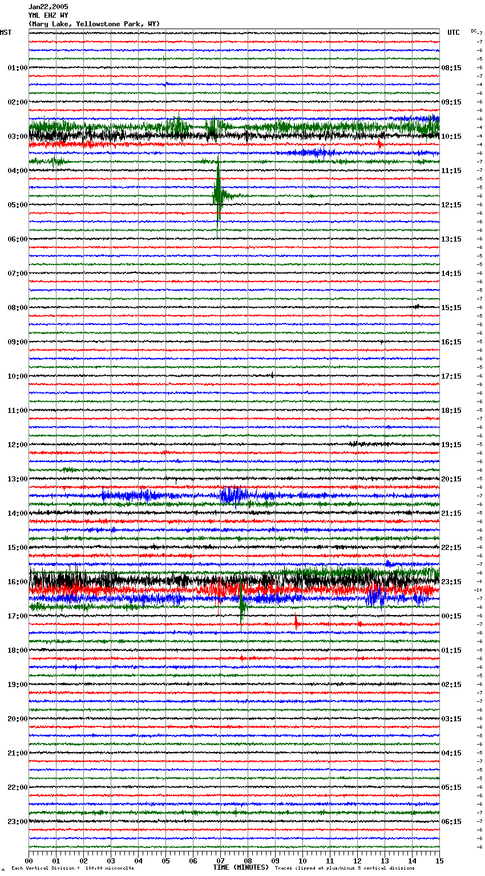485x876 pixels.
Task: Click the 00:15 UTC time label
Action: pos(451,616)
